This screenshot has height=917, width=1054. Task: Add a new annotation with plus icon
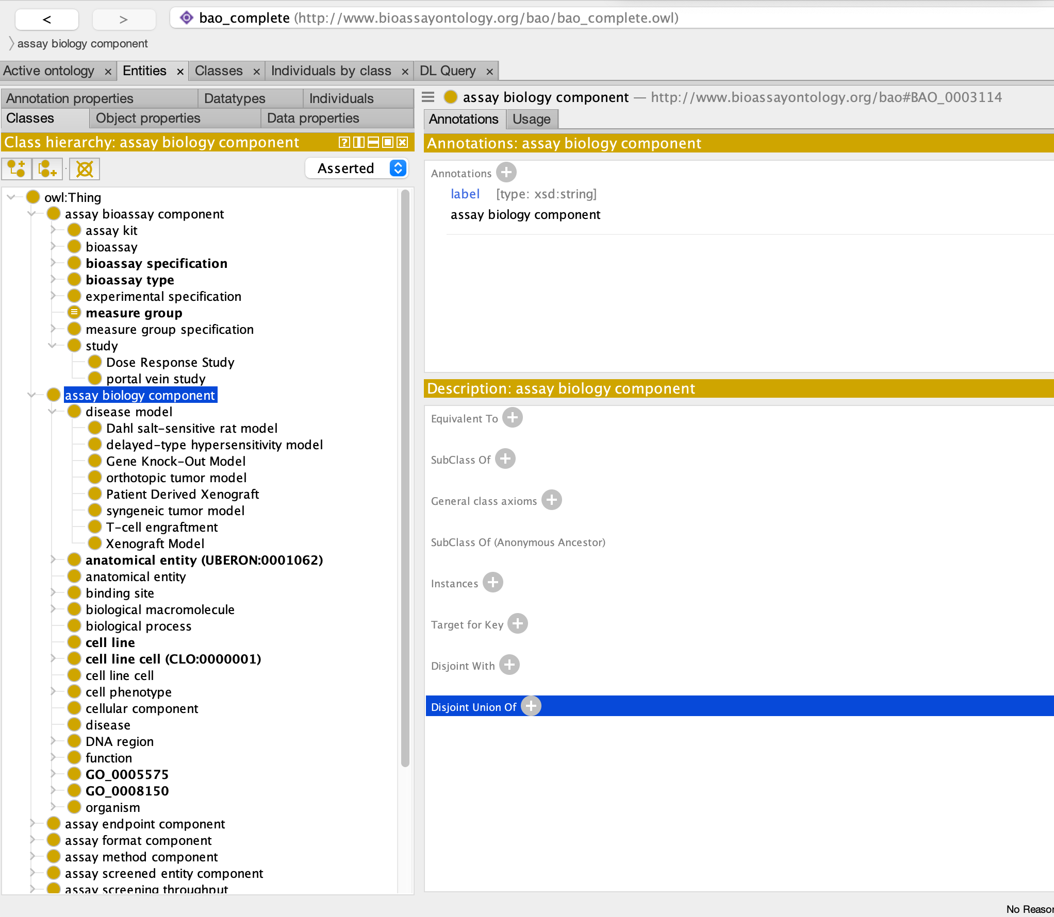pyautogui.click(x=506, y=172)
